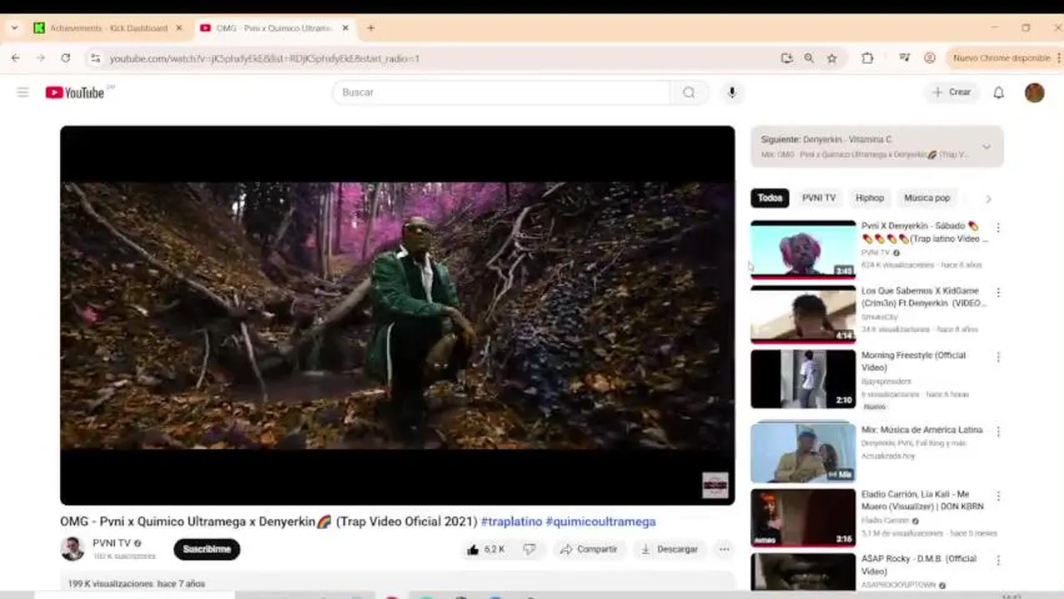Screen dimensions: 1064x599
Task: Click the Compartir share button
Action: 588,549
